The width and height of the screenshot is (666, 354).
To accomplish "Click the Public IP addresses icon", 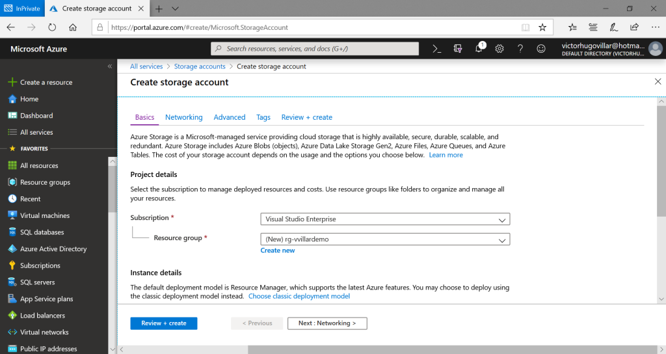I will click(x=12, y=349).
